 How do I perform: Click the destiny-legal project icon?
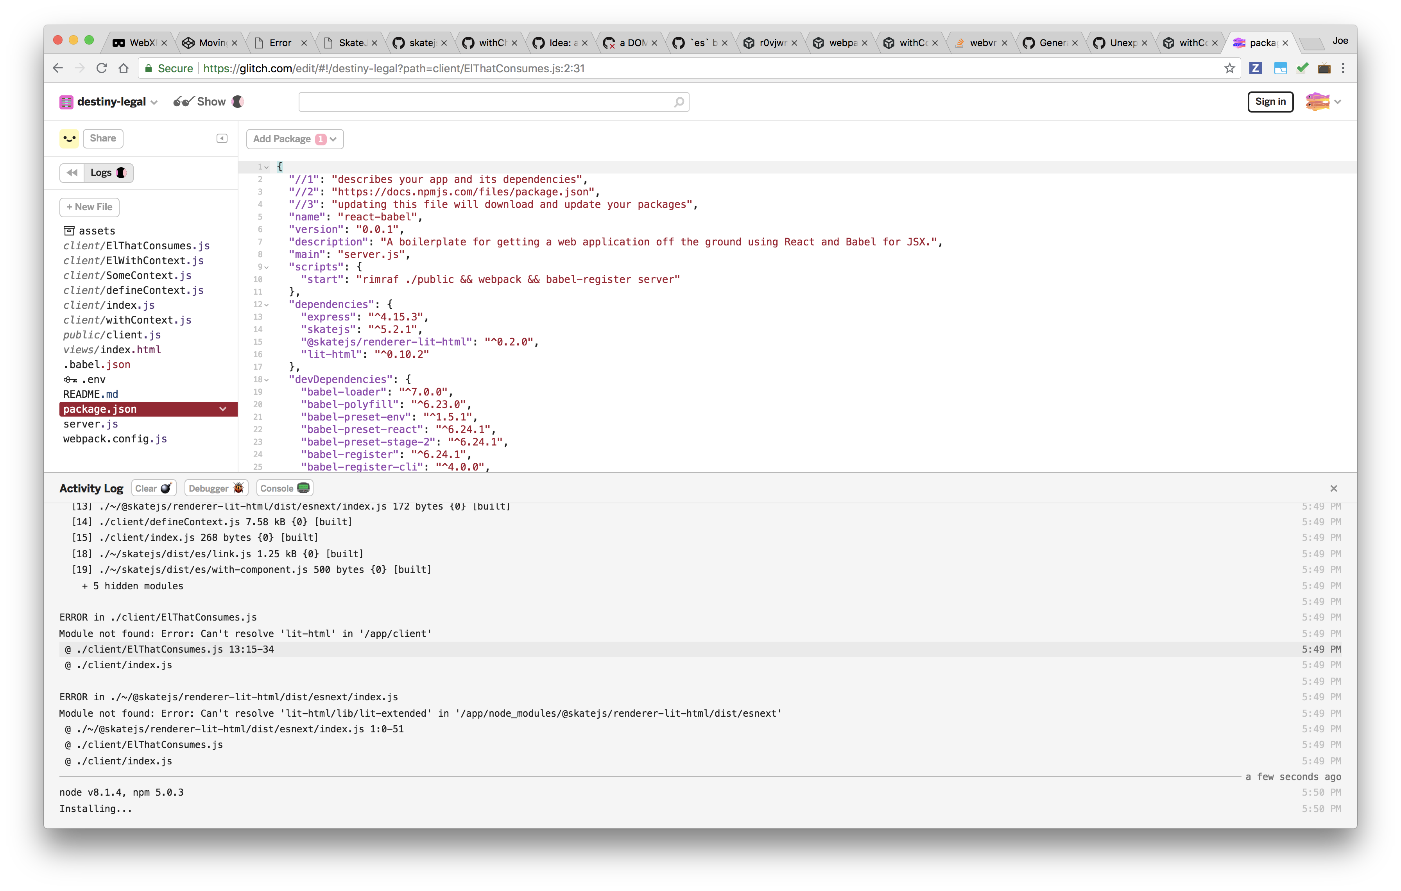point(66,102)
